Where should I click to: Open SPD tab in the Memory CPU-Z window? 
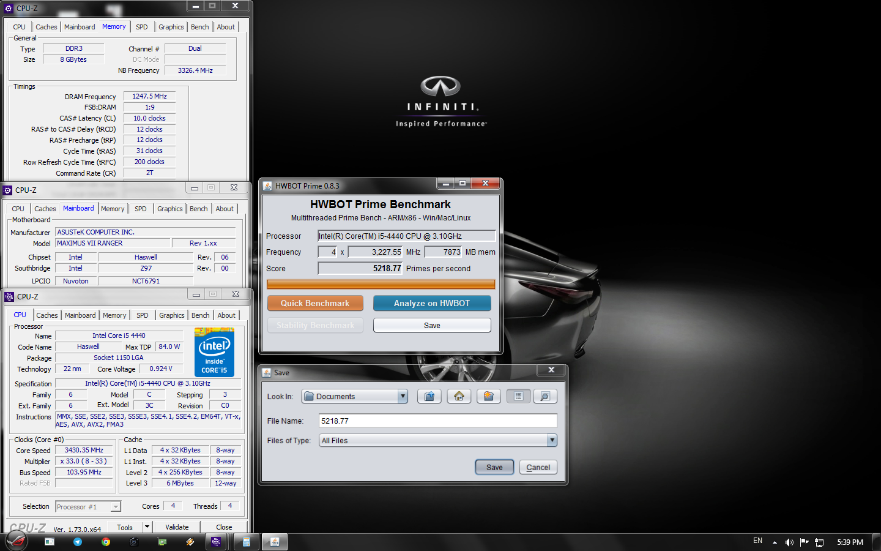pyautogui.click(x=142, y=27)
